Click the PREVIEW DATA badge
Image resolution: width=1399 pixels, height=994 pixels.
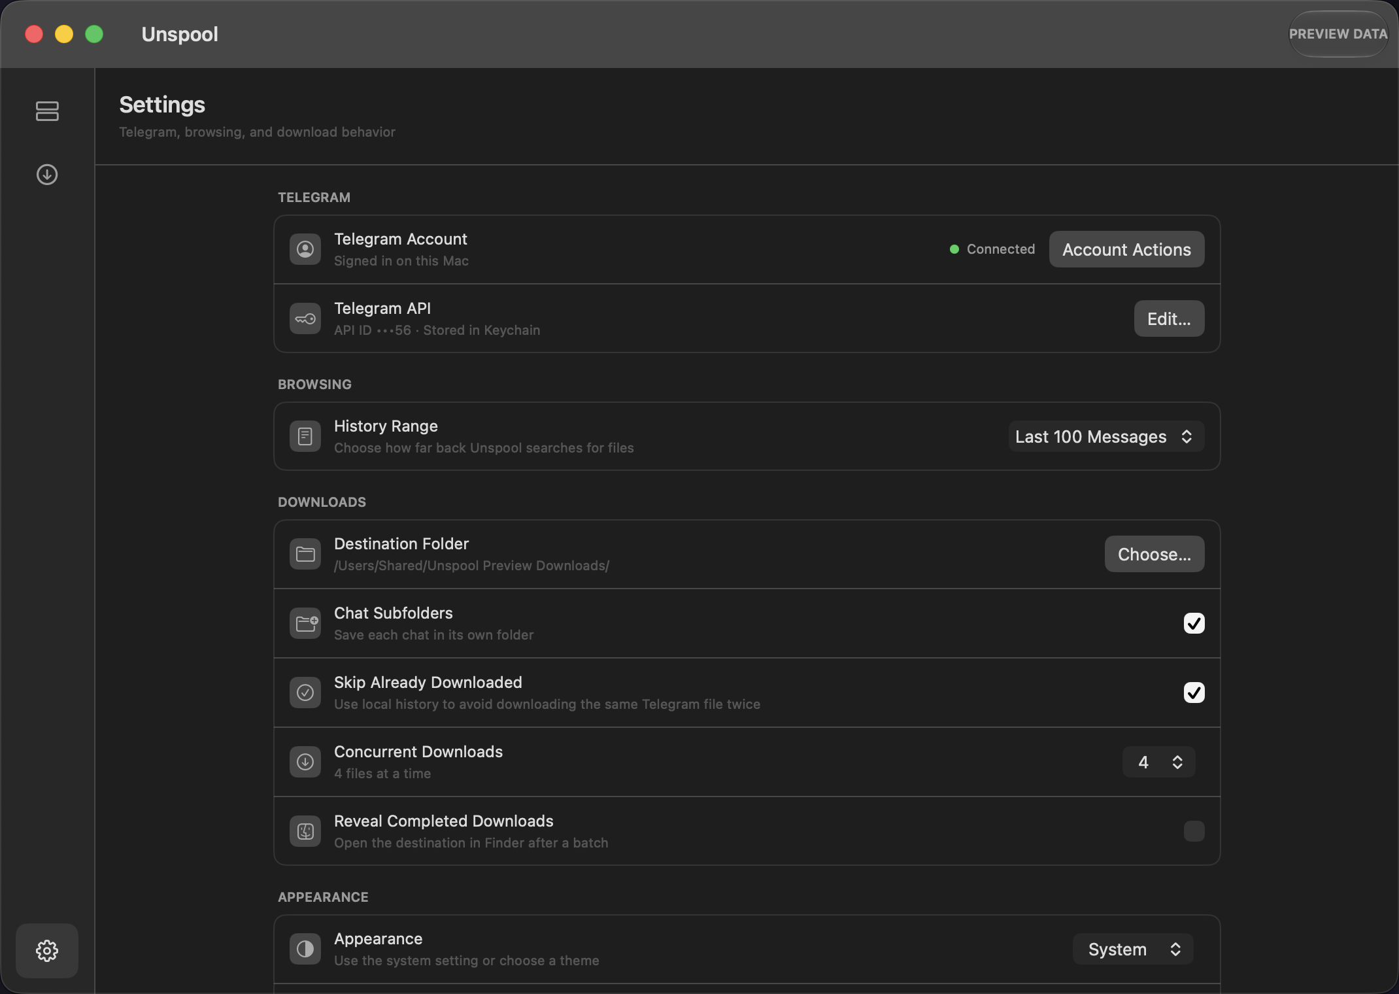pos(1338,34)
